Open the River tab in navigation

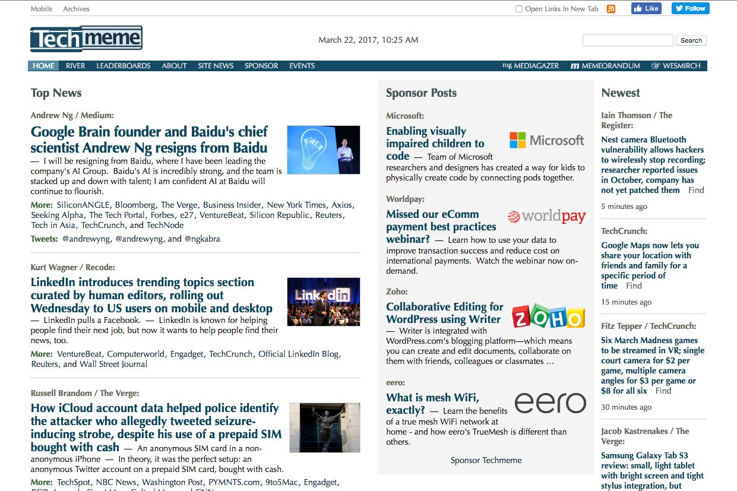(75, 66)
